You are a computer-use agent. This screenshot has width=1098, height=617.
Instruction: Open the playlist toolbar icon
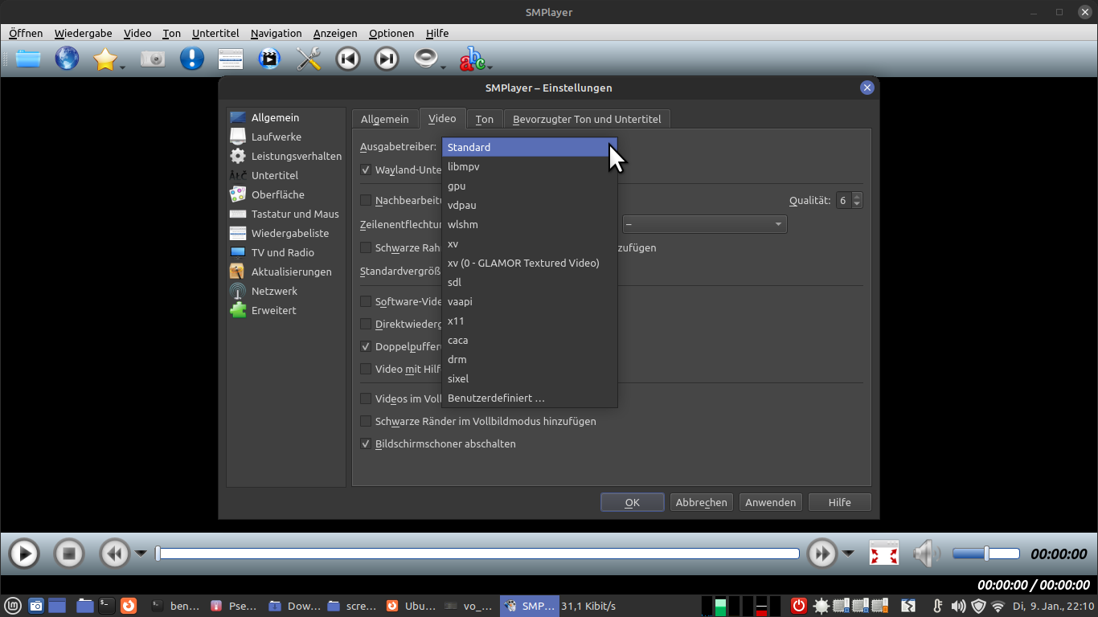click(x=231, y=59)
